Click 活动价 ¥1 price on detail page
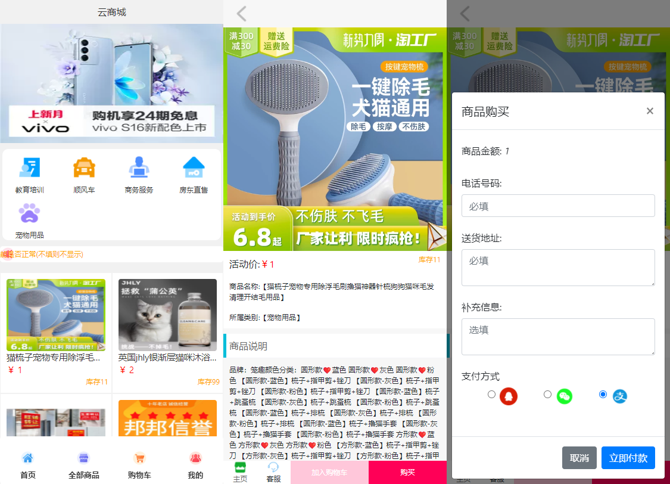Viewport: 670px width, 484px height. [x=252, y=264]
